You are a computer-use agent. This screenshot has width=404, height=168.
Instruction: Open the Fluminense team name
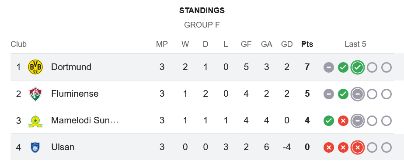tap(75, 94)
